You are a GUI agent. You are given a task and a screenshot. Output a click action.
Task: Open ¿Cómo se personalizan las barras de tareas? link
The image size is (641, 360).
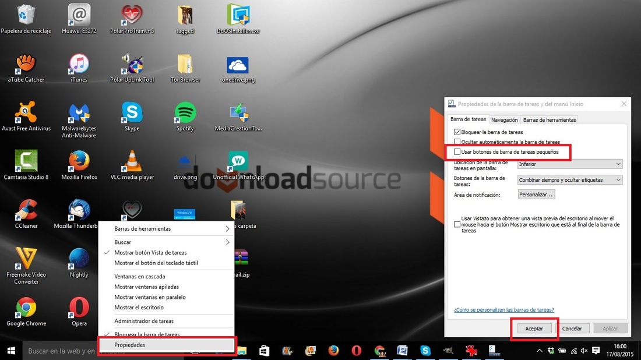pos(504,310)
